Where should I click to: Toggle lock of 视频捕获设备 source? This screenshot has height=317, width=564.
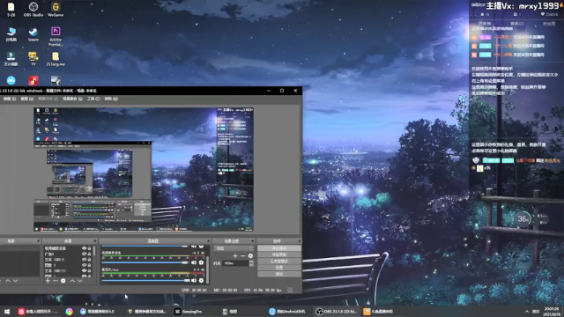[x=89, y=248]
